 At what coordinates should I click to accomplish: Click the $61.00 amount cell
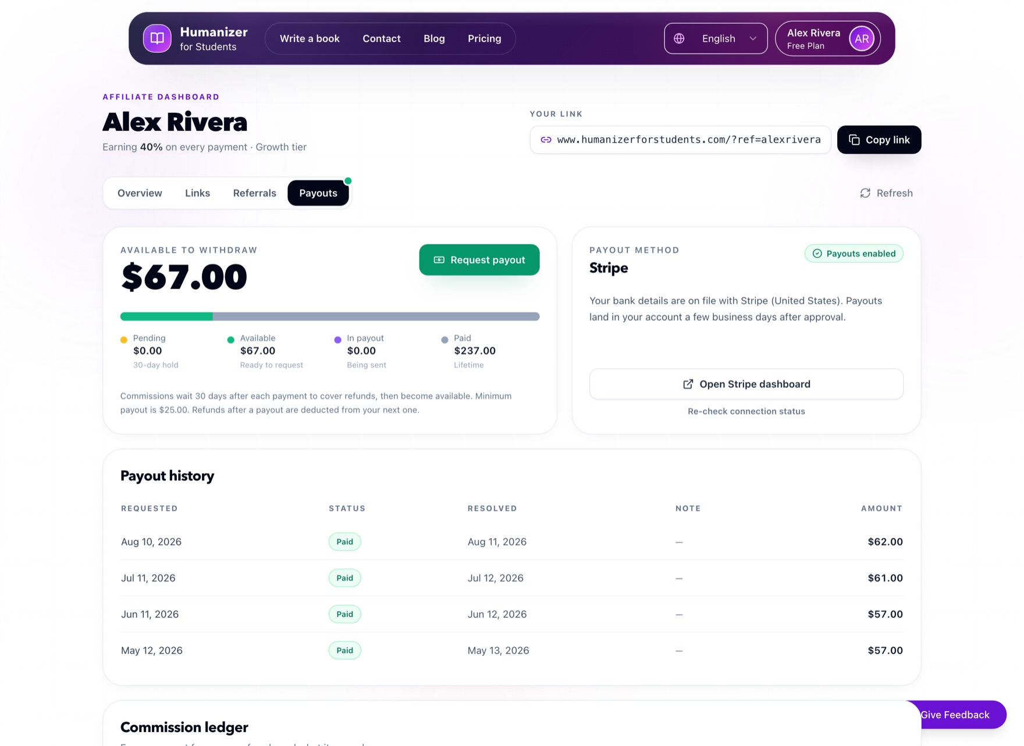pyautogui.click(x=885, y=578)
